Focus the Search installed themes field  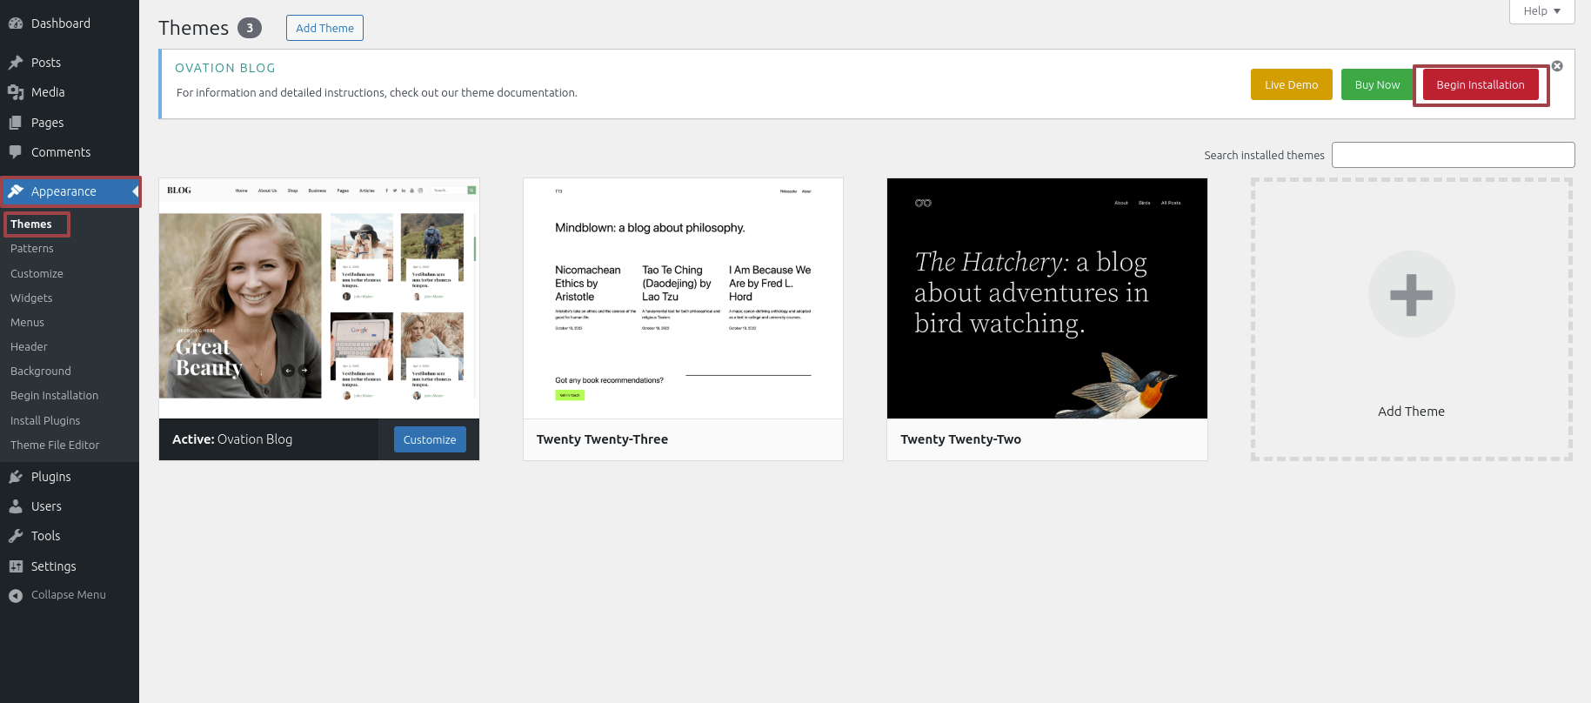[1453, 155]
